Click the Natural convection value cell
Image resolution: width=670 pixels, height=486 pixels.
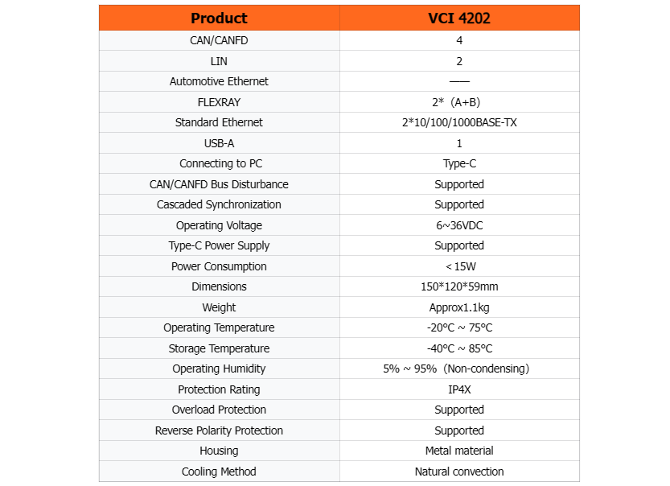459,472
